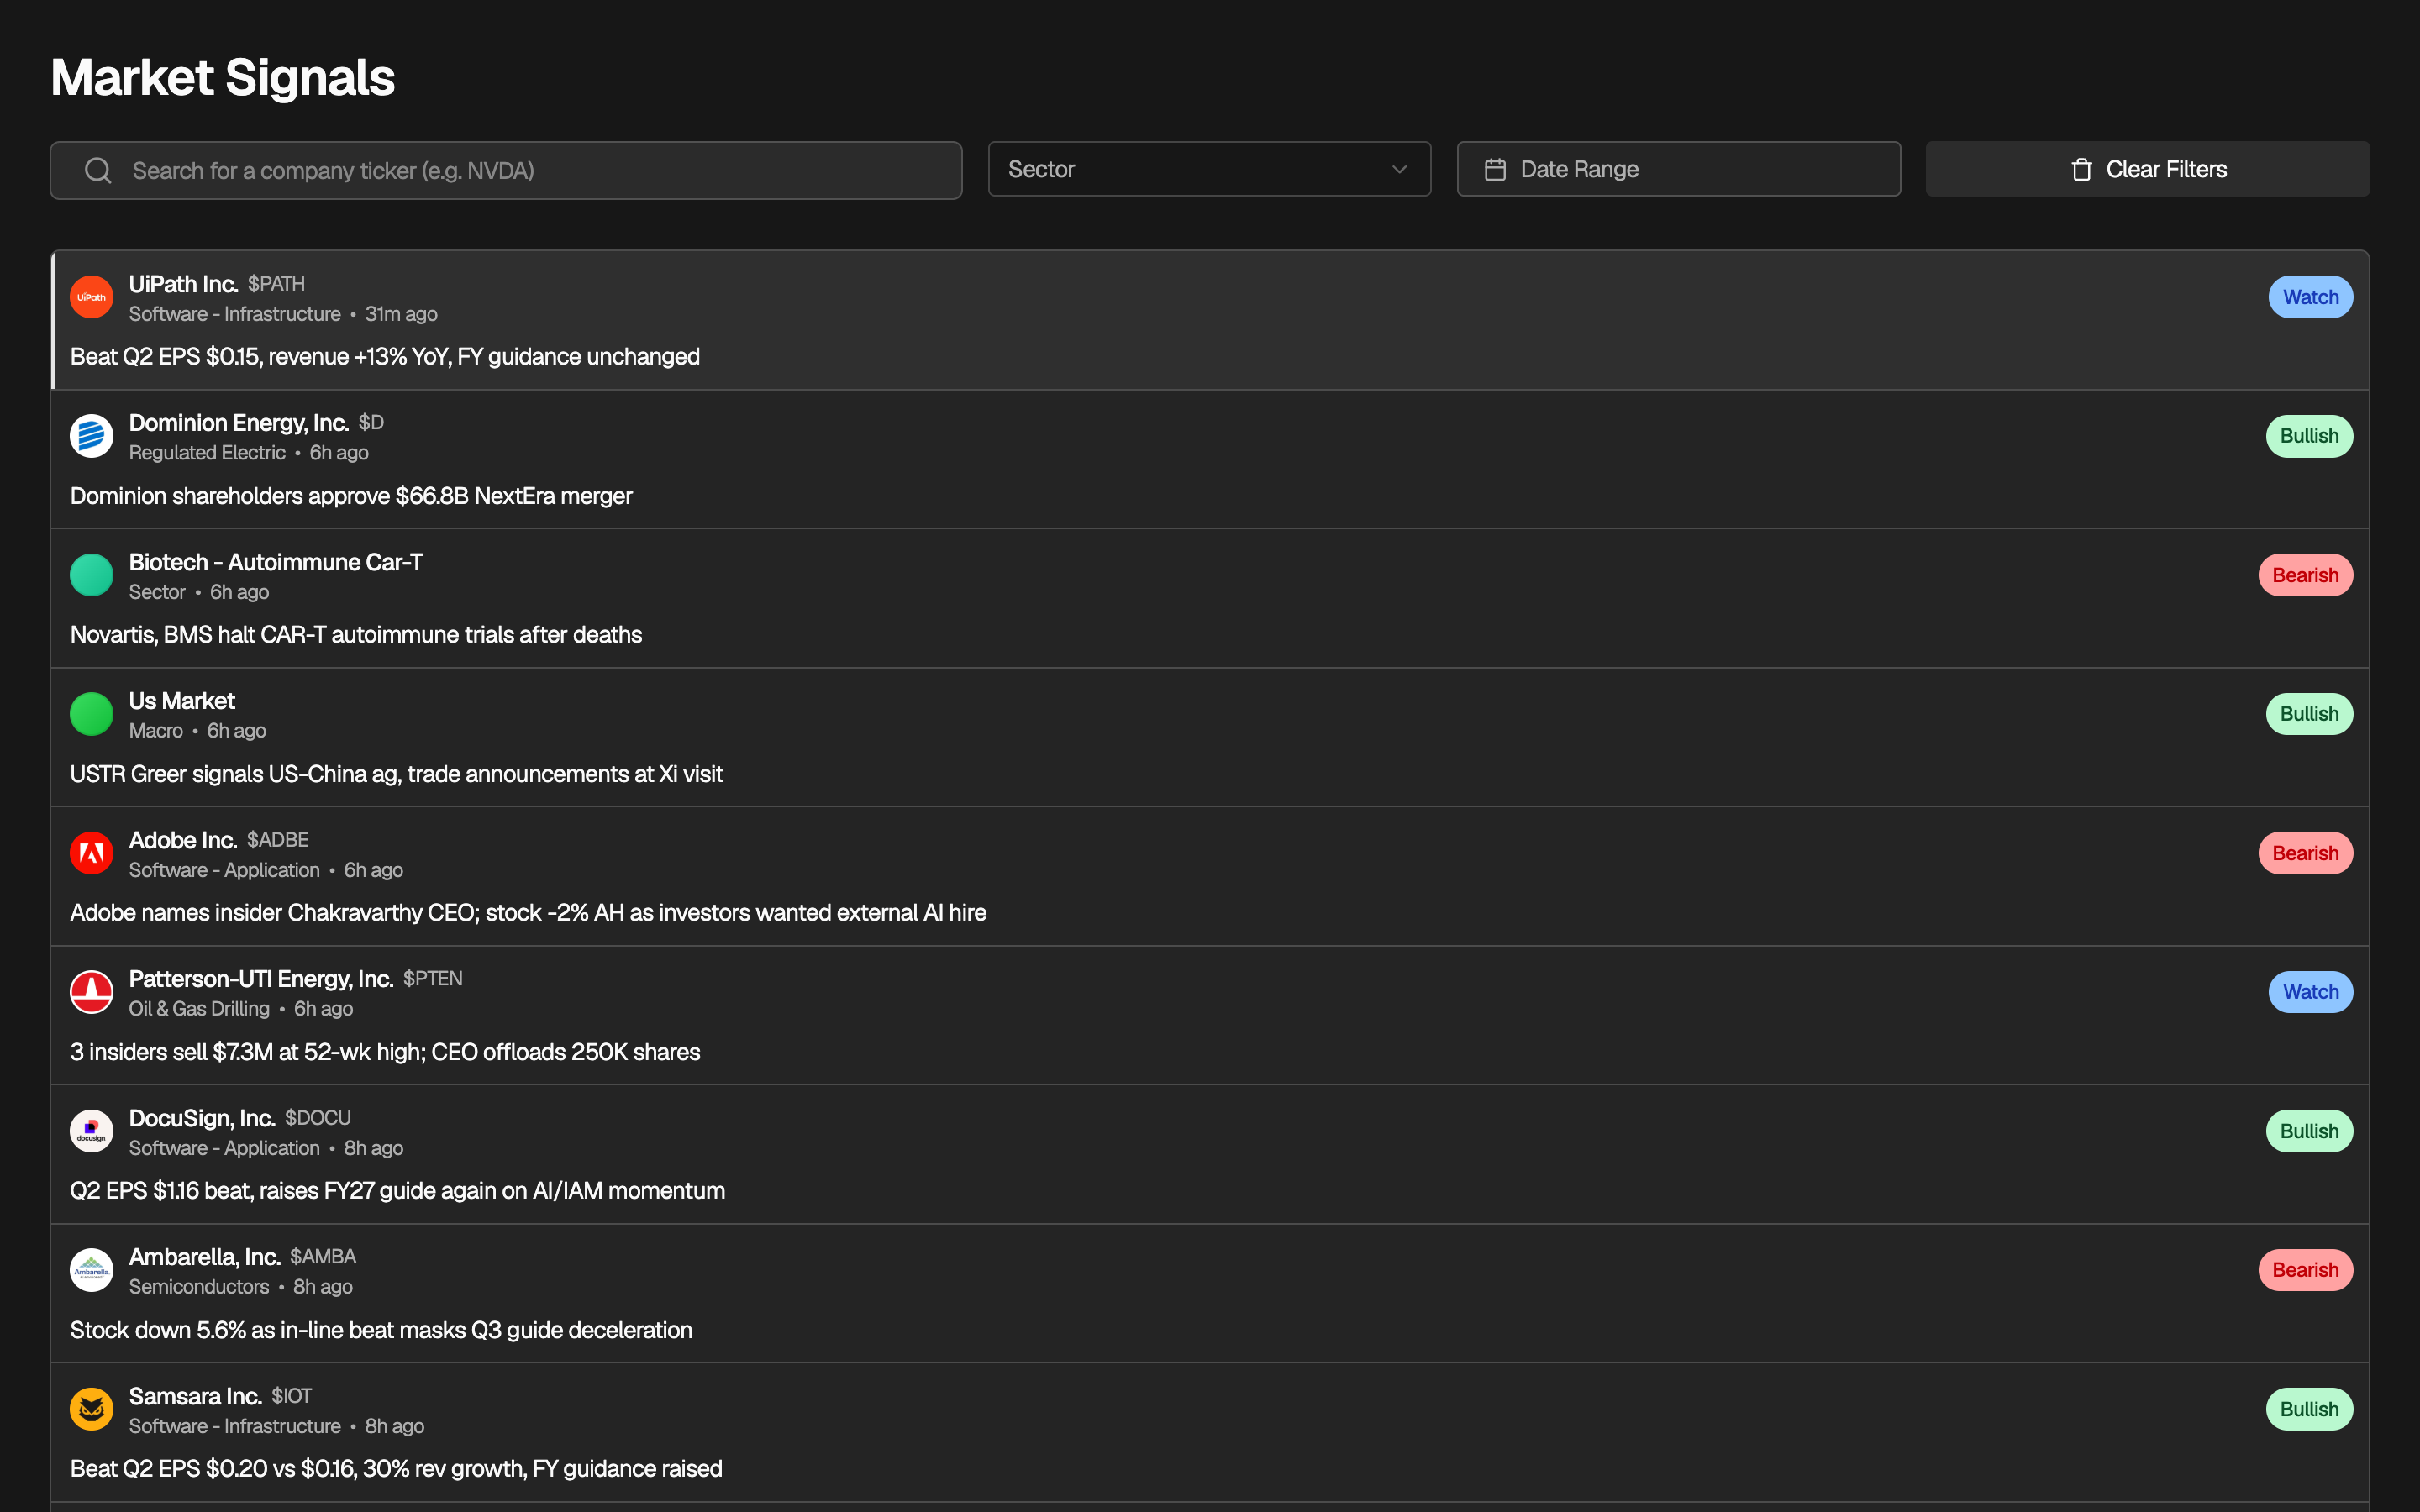Image resolution: width=2420 pixels, height=1512 pixels.
Task: Select headline 'Beat Q2 EPS $0.15, revenue +13% YoY'
Action: click(385, 357)
